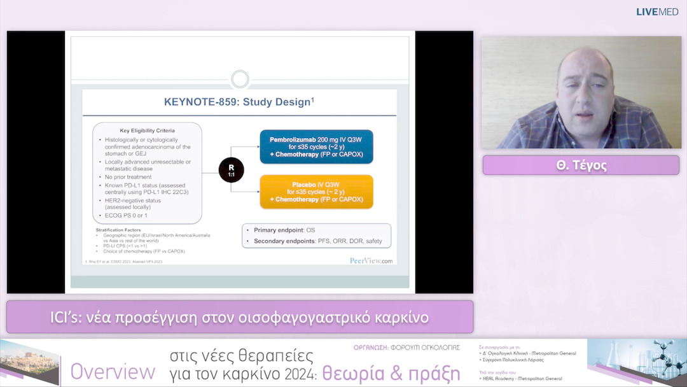Click the speaker's webcam video
The width and height of the screenshot is (687, 387).
click(x=581, y=92)
